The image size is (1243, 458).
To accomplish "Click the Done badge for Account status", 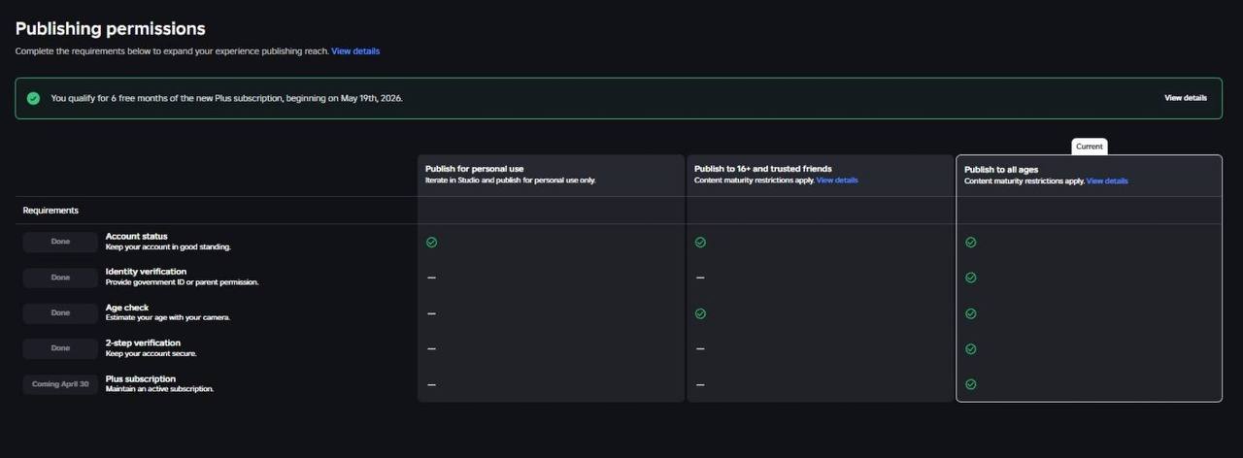I will pyautogui.click(x=60, y=243).
